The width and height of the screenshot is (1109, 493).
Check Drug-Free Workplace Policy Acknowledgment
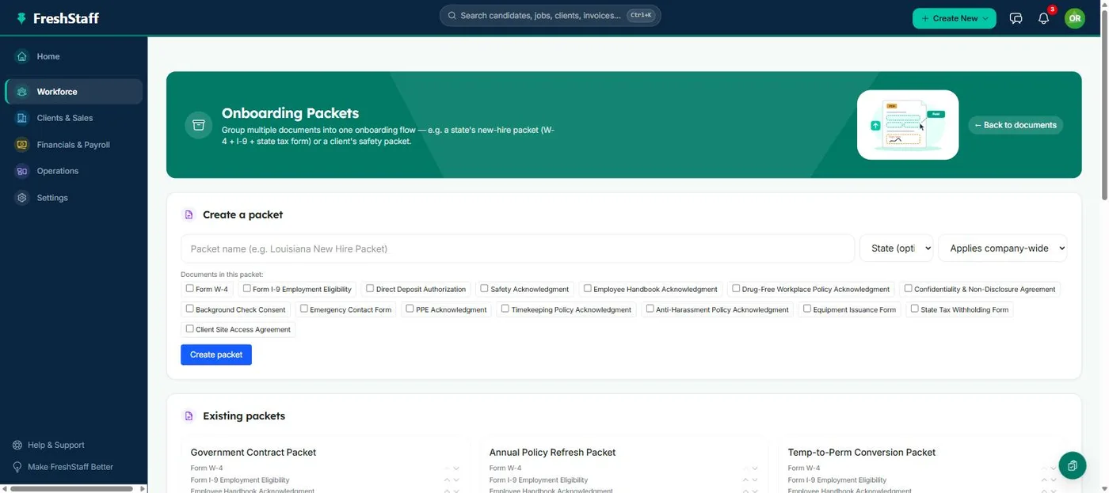(736, 288)
